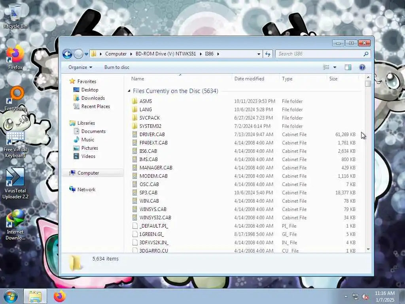Collapse Files Currently on the Disc group
The height and width of the screenshot is (304, 405).
click(x=129, y=91)
